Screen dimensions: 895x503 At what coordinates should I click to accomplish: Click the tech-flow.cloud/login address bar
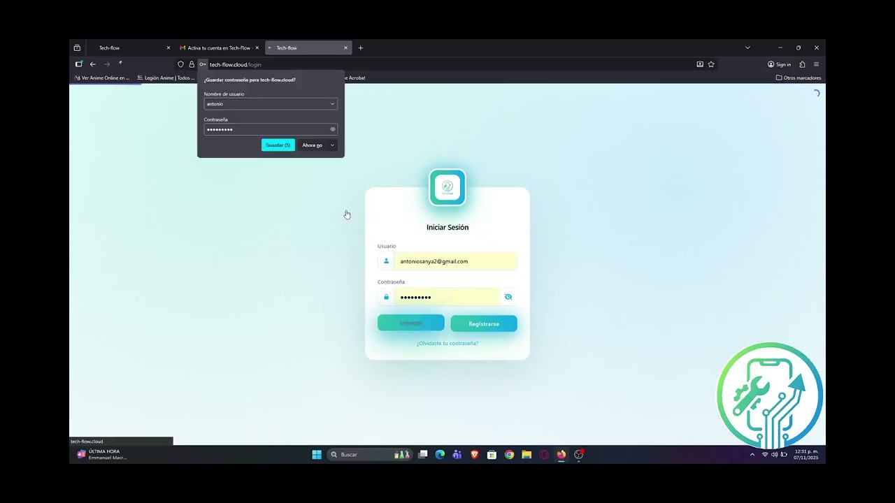447,64
